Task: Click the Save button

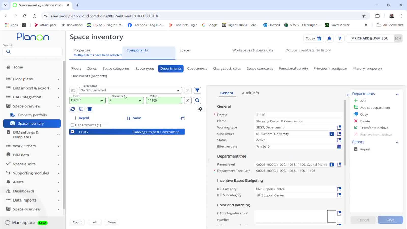Action: 390,220
